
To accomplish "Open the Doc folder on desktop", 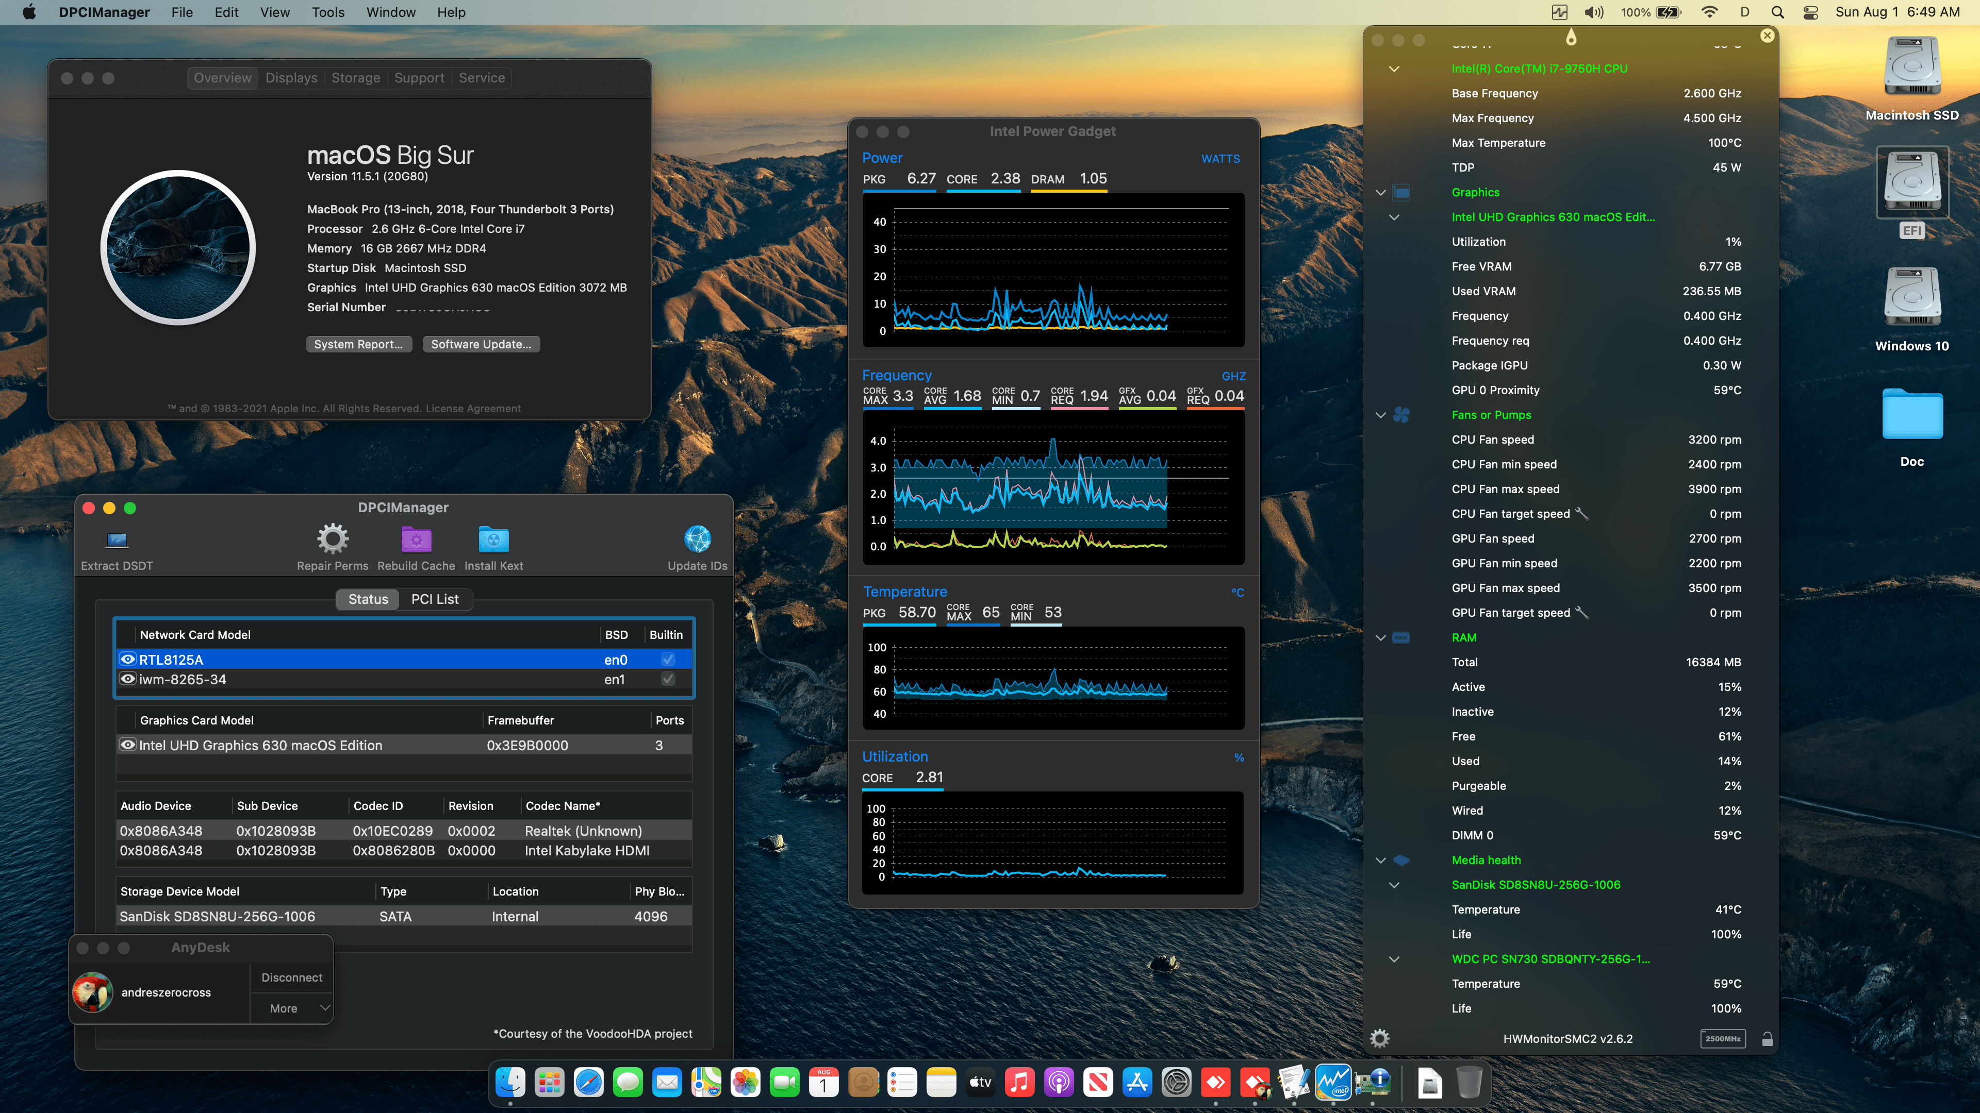I will click(x=1911, y=415).
